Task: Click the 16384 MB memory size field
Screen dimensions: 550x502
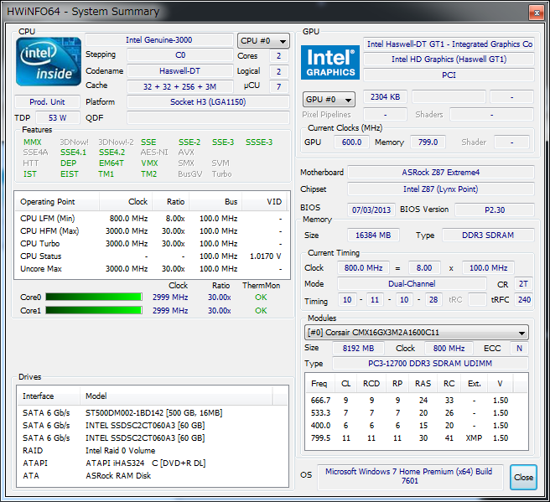Action: click(x=373, y=235)
